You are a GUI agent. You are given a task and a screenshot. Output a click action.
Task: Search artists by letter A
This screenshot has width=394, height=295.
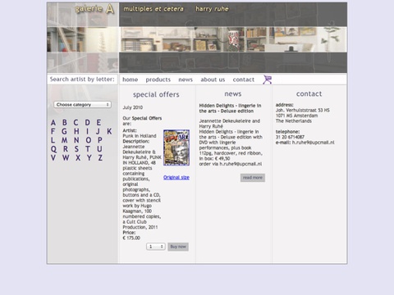(x=53, y=122)
